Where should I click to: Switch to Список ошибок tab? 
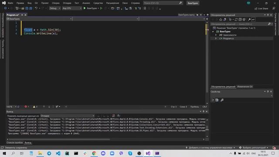[15, 143]
